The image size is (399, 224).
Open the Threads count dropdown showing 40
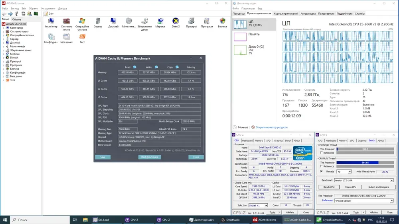(x=350, y=172)
